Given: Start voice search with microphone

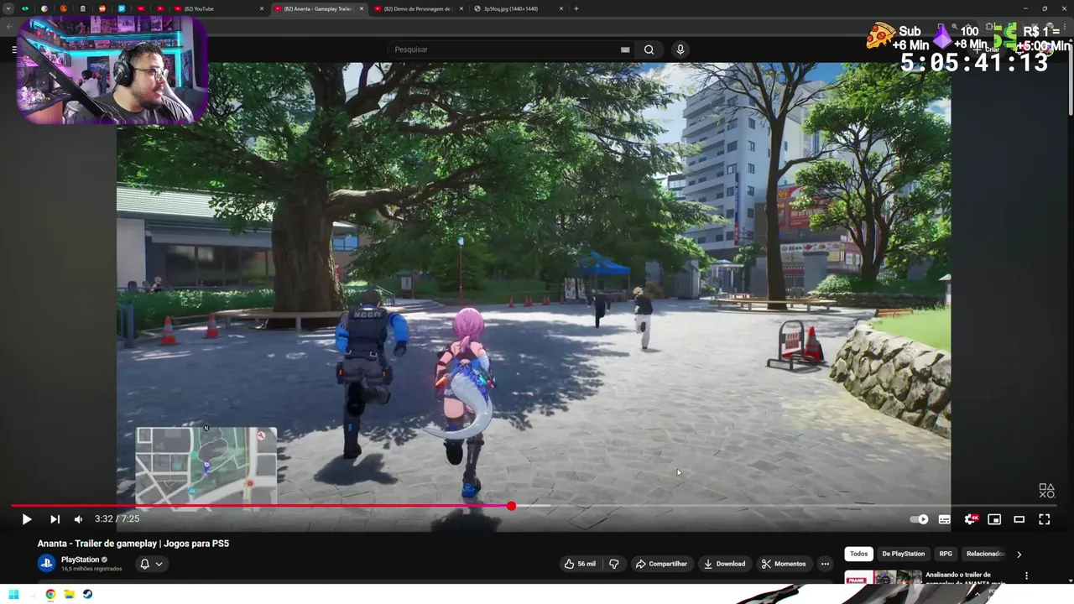Looking at the screenshot, I should [680, 49].
